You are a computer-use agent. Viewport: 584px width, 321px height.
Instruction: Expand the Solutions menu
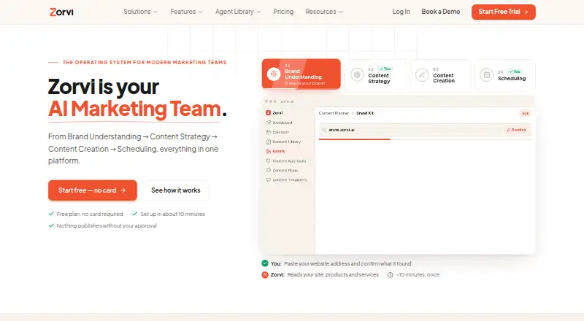tap(140, 12)
